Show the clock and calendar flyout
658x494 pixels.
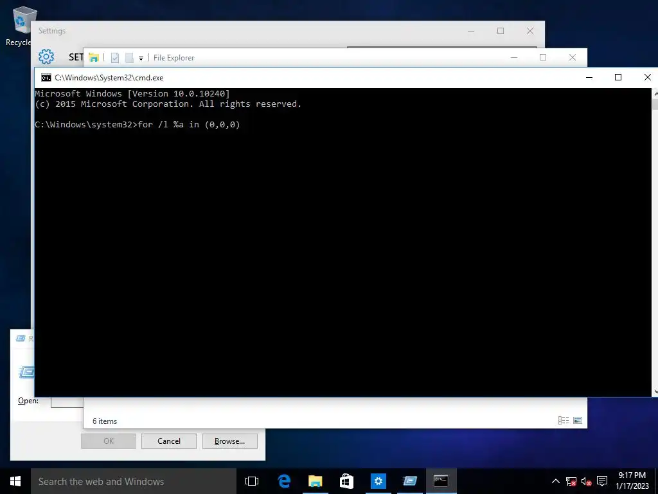click(632, 480)
